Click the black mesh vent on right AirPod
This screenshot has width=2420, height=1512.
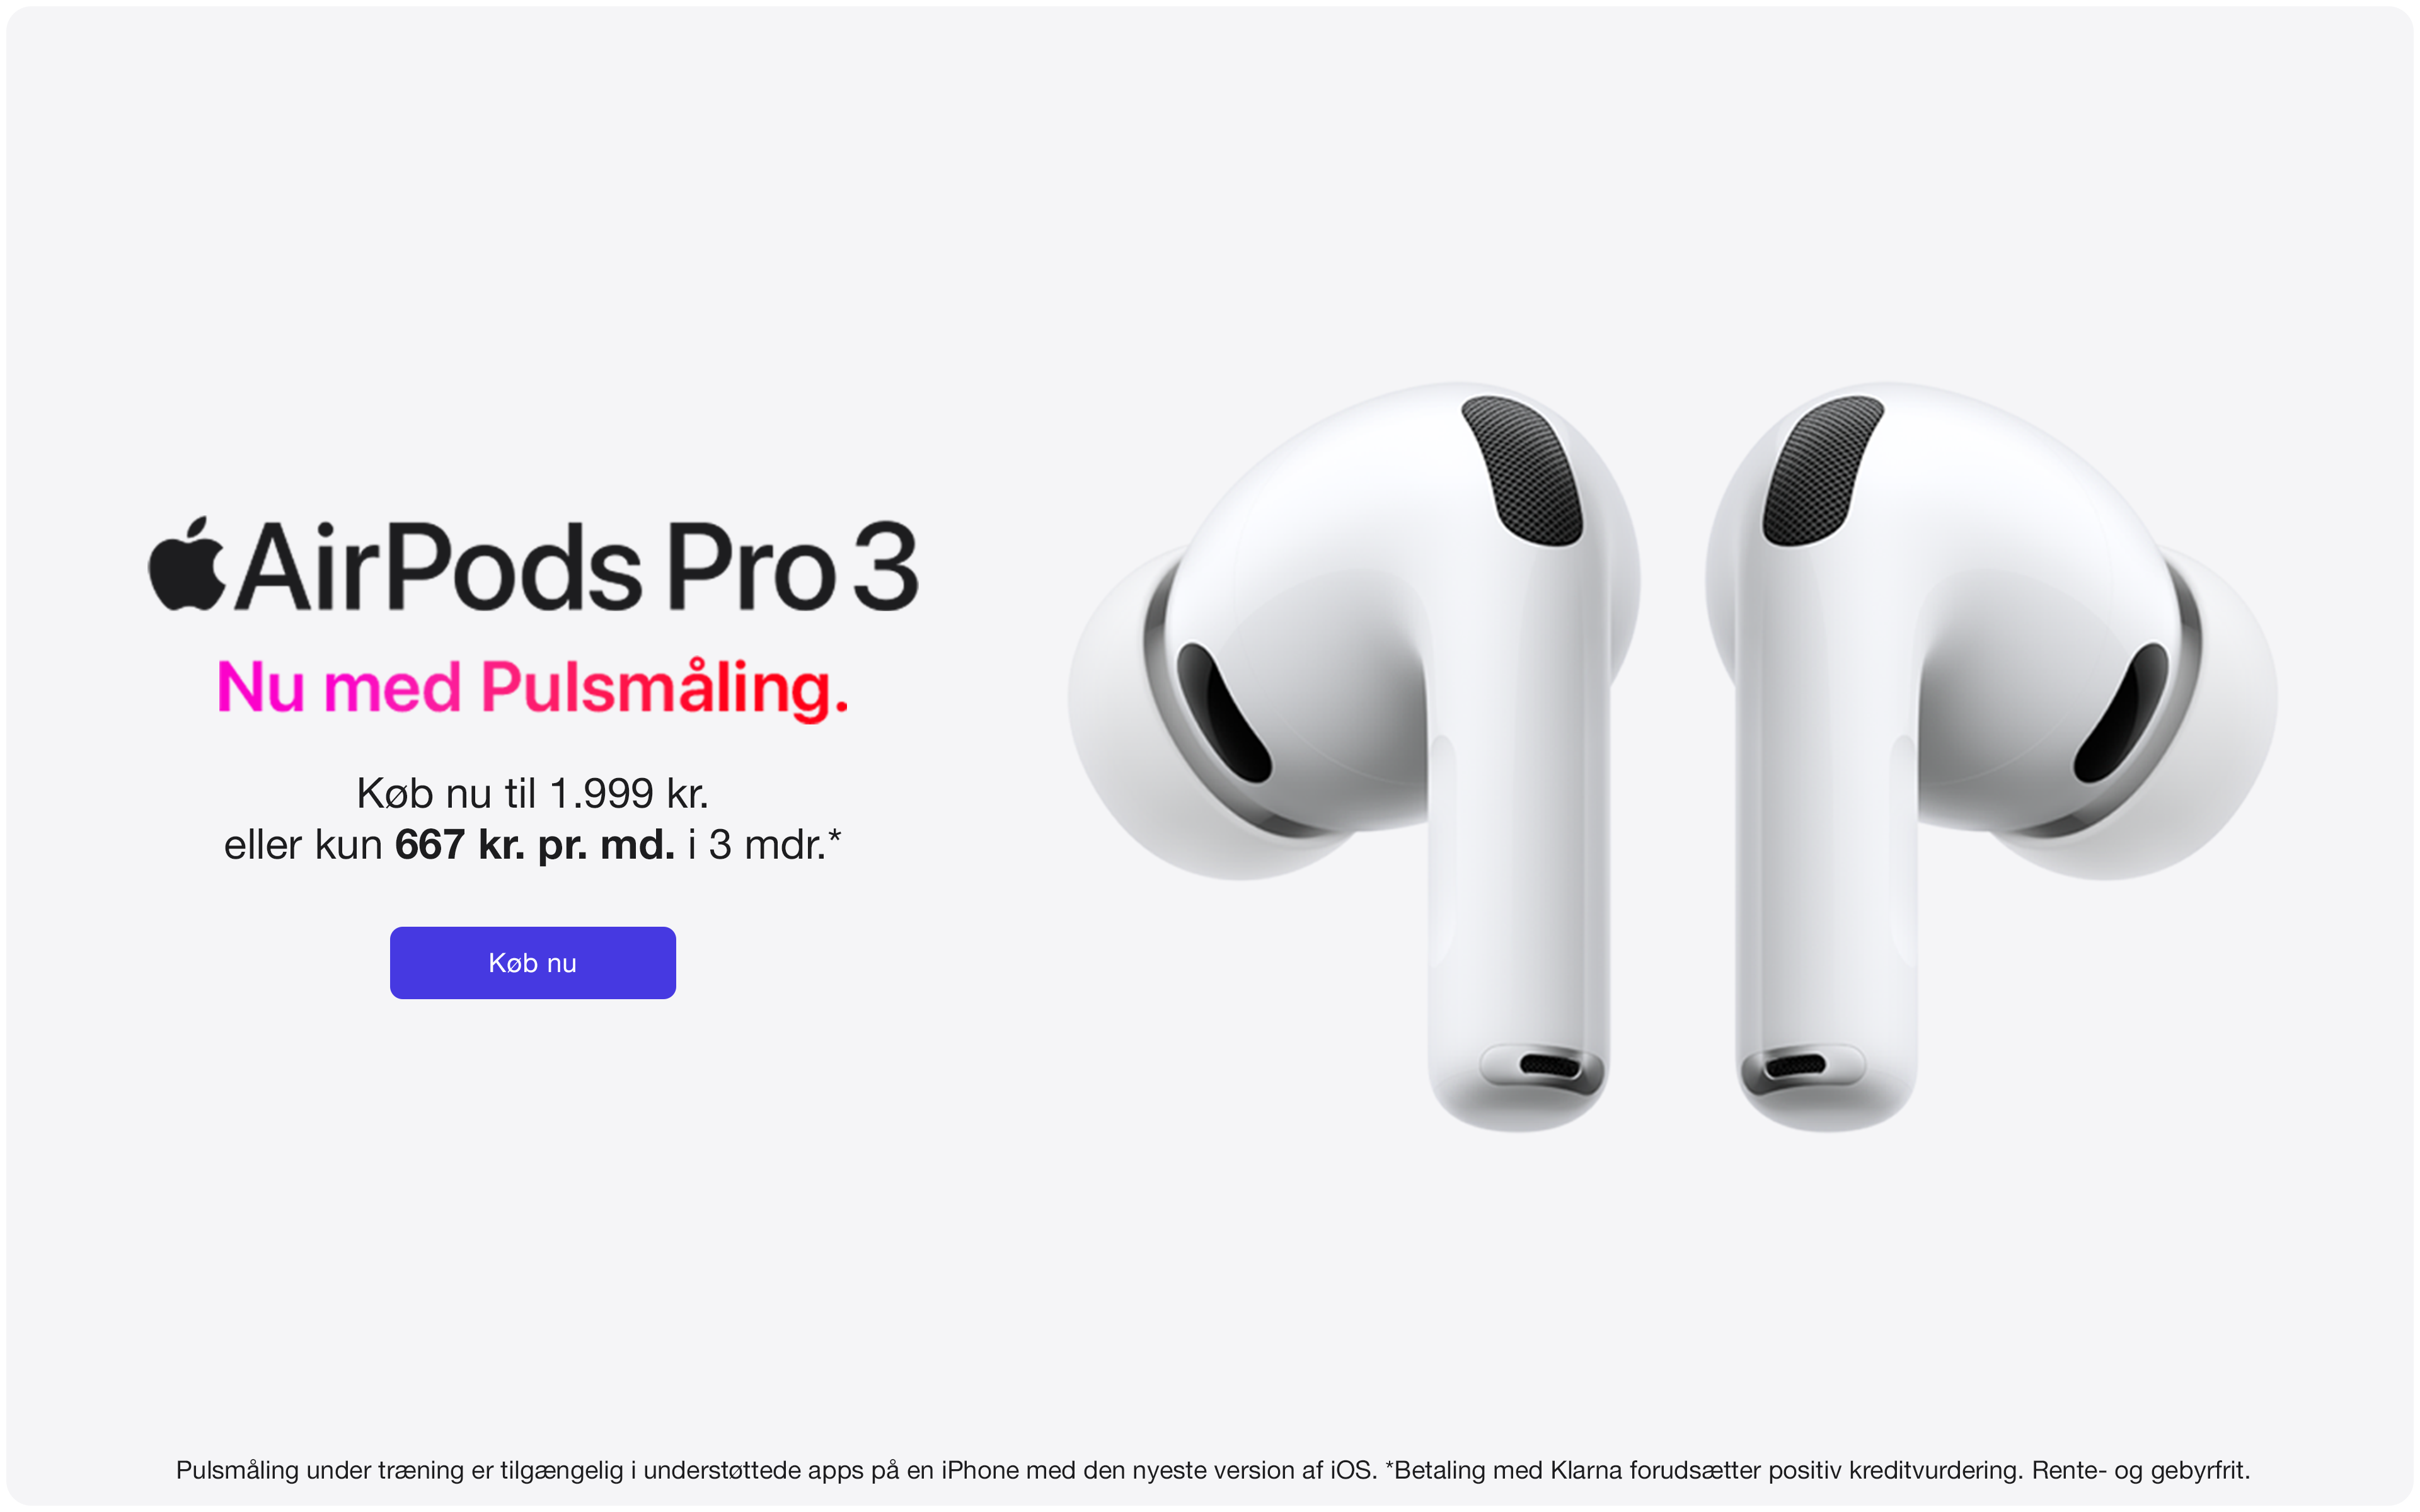click(x=1823, y=470)
